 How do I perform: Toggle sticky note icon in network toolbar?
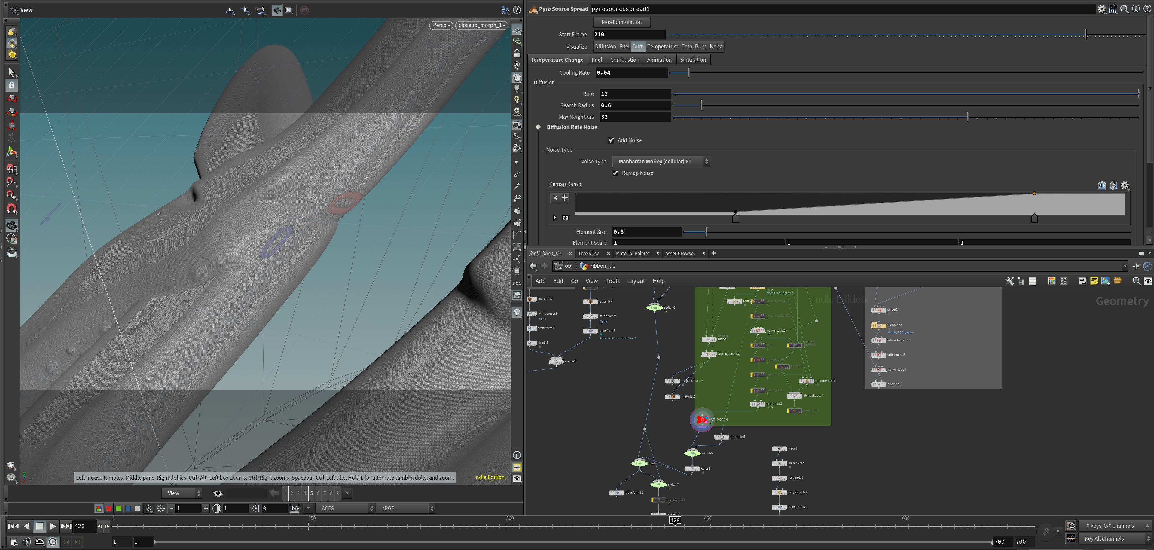pos(1094,281)
